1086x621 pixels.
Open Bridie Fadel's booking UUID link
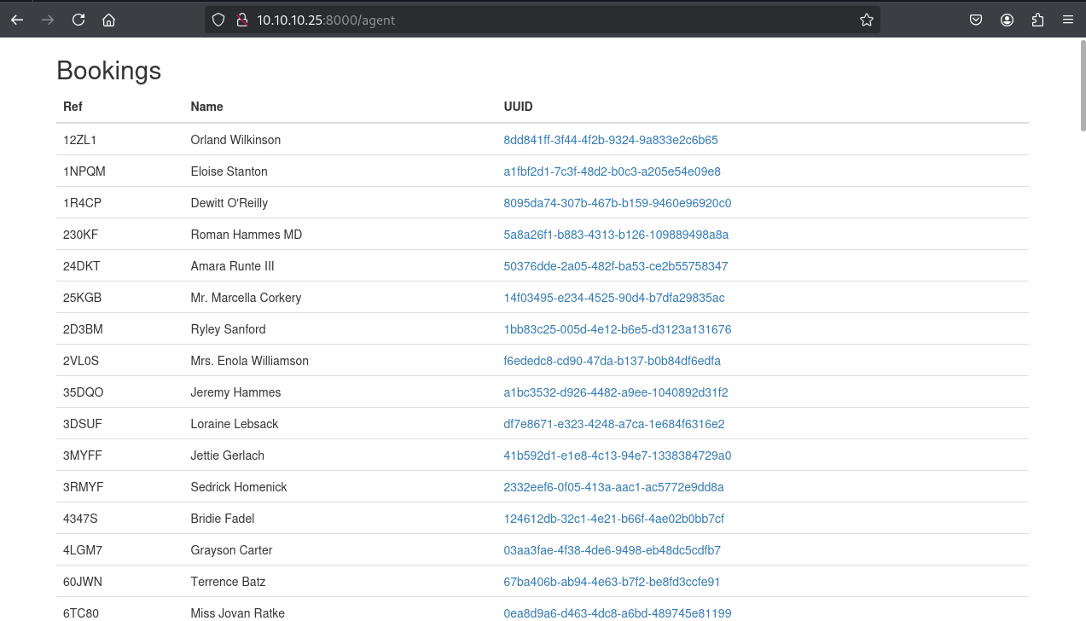tap(613, 519)
